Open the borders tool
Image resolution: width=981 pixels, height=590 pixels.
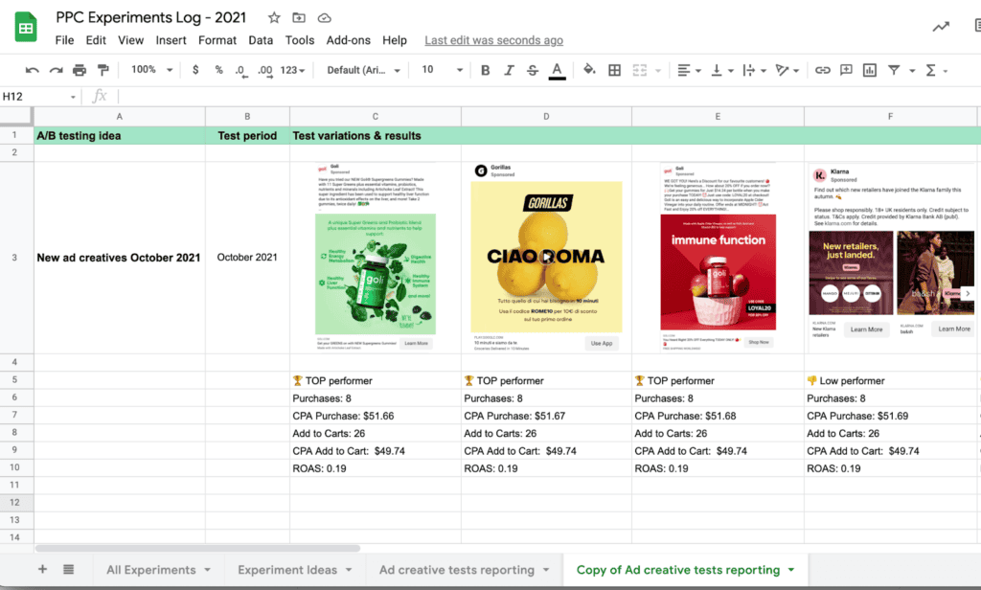614,70
